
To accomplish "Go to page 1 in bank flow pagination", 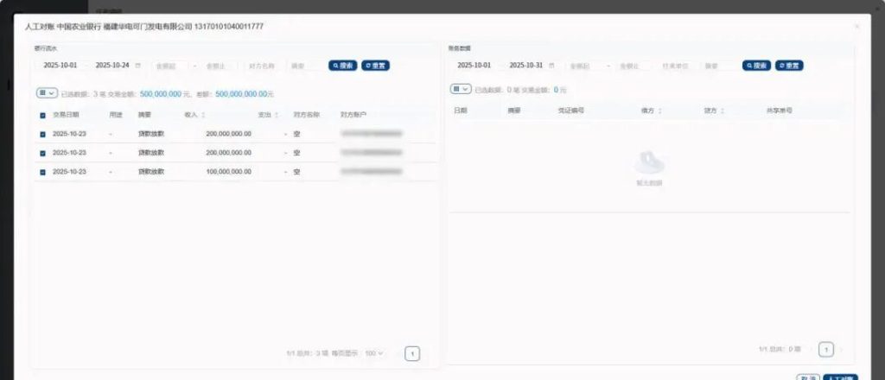I will coord(412,354).
